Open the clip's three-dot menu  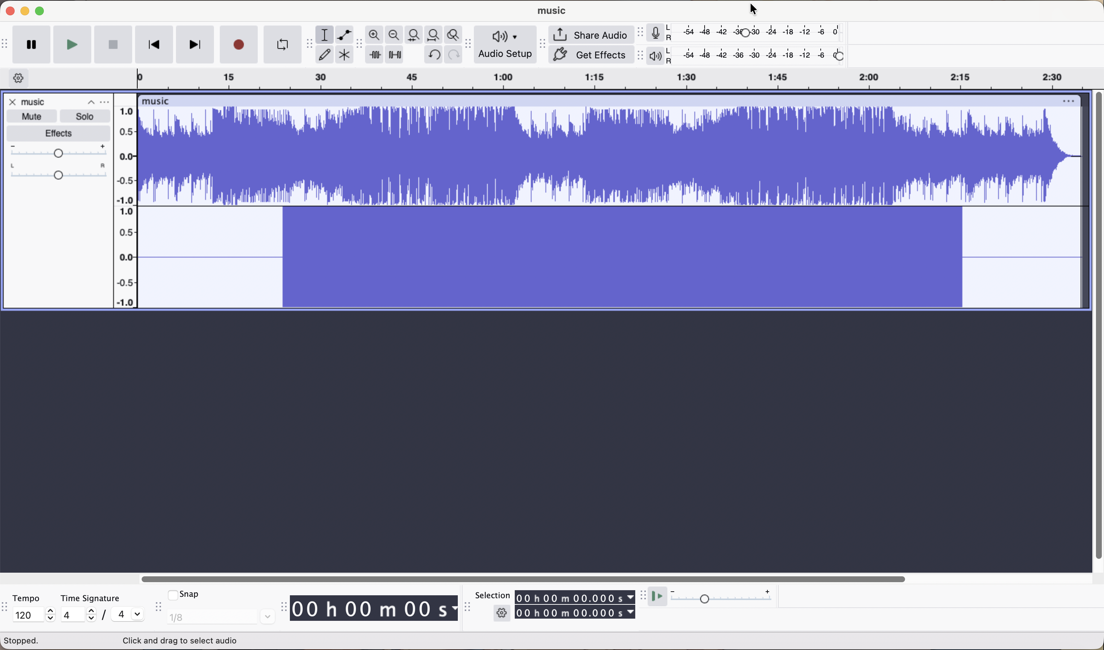tap(1069, 101)
